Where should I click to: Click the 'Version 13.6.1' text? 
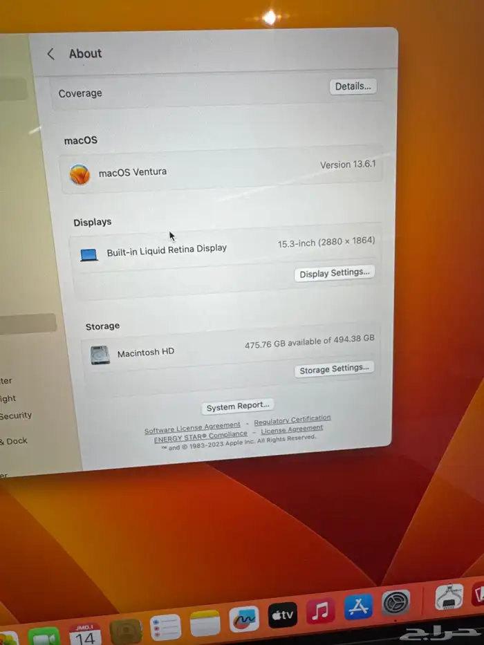[x=348, y=165]
